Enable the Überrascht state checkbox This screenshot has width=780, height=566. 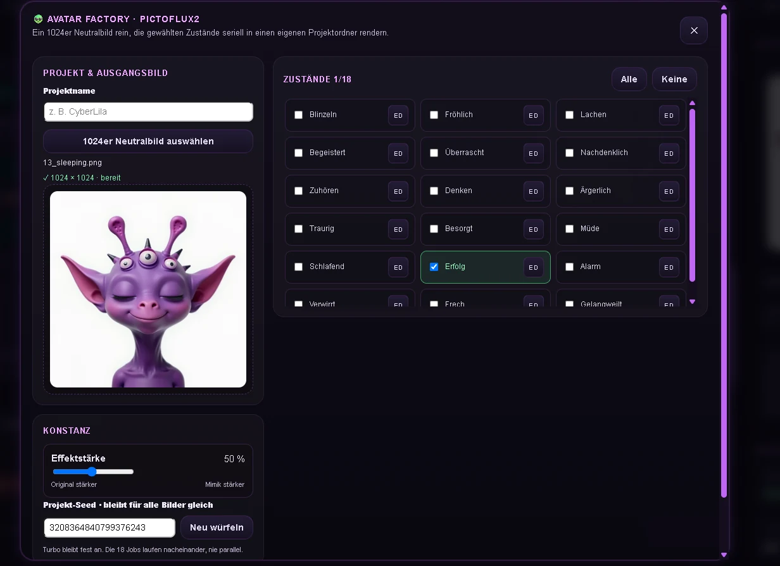[434, 153]
